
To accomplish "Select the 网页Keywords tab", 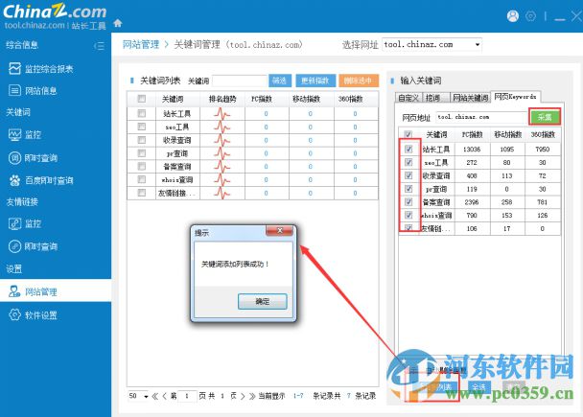I will pos(515,97).
